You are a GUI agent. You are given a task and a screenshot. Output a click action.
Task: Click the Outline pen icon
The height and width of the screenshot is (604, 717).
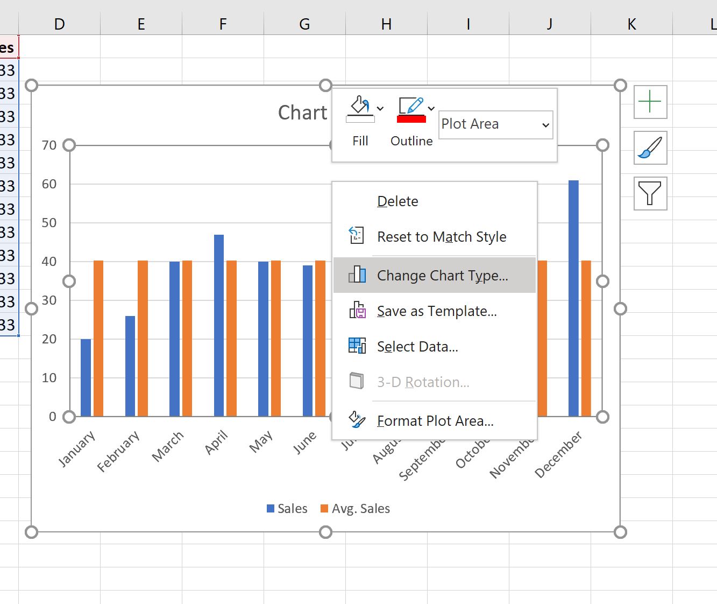pyautogui.click(x=411, y=106)
